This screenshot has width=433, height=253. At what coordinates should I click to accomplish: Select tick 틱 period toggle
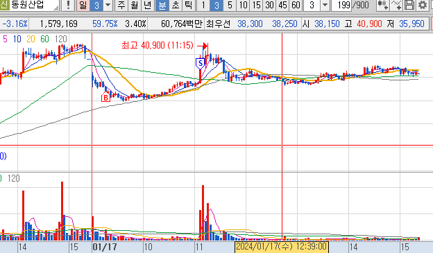pos(189,5)
